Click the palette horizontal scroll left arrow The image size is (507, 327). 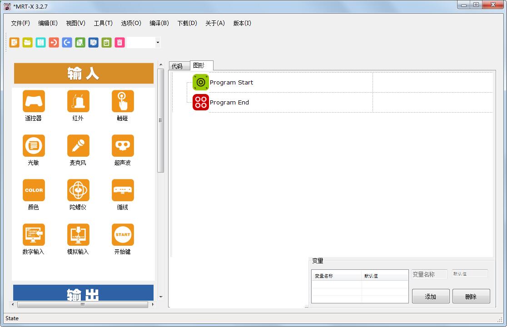point(13,304)
